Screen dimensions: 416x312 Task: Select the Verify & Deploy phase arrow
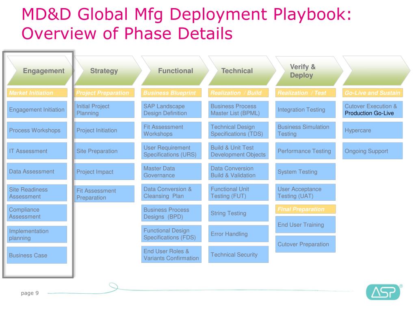[x=309, y=71]
